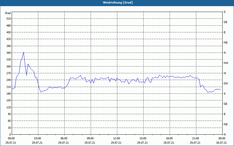Click the 180 degree axis label
The image size is (234, 146).
(9, 94)
